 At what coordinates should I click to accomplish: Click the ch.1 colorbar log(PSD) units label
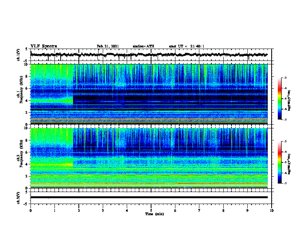(x=289, y=100)
